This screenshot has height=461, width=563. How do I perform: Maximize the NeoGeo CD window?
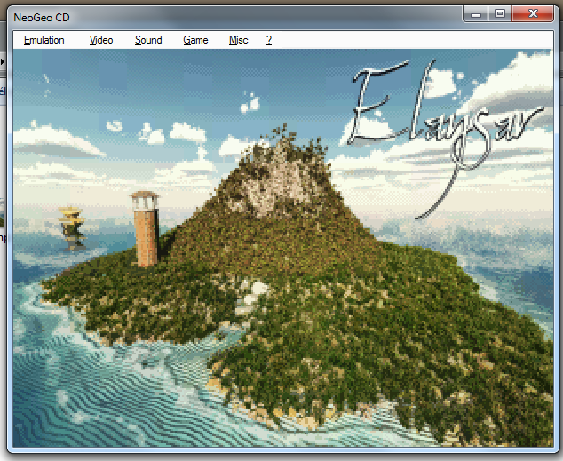[x=500, y=14]
